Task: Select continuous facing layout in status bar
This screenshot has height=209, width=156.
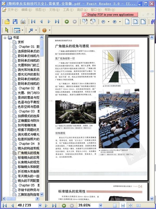Action: coord(131,205)
